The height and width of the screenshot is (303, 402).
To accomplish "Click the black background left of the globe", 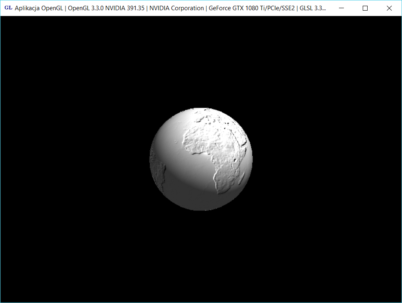I will click(74, 159).
